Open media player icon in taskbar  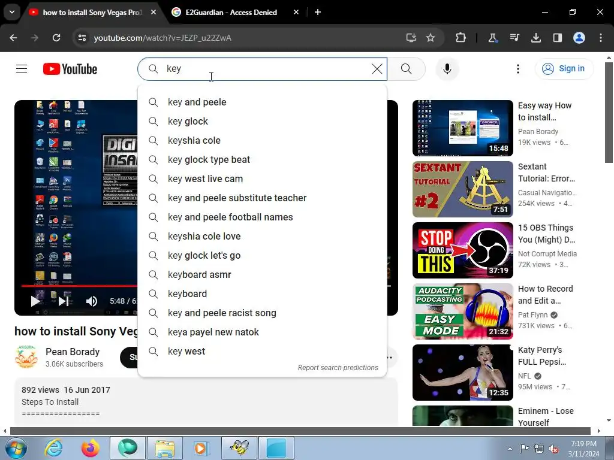coord(201,448)
